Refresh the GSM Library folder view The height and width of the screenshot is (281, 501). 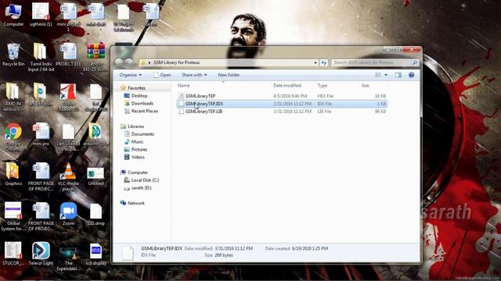click(323, 62)
